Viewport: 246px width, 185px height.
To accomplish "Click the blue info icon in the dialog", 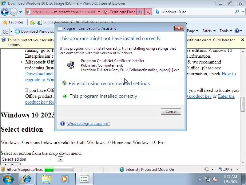I will 63,124.
